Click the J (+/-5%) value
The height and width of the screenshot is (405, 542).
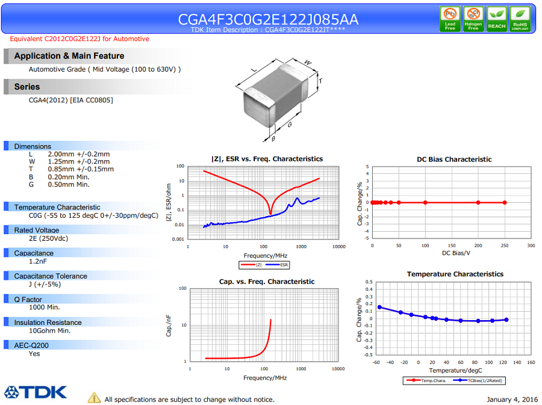pos(45,285)
